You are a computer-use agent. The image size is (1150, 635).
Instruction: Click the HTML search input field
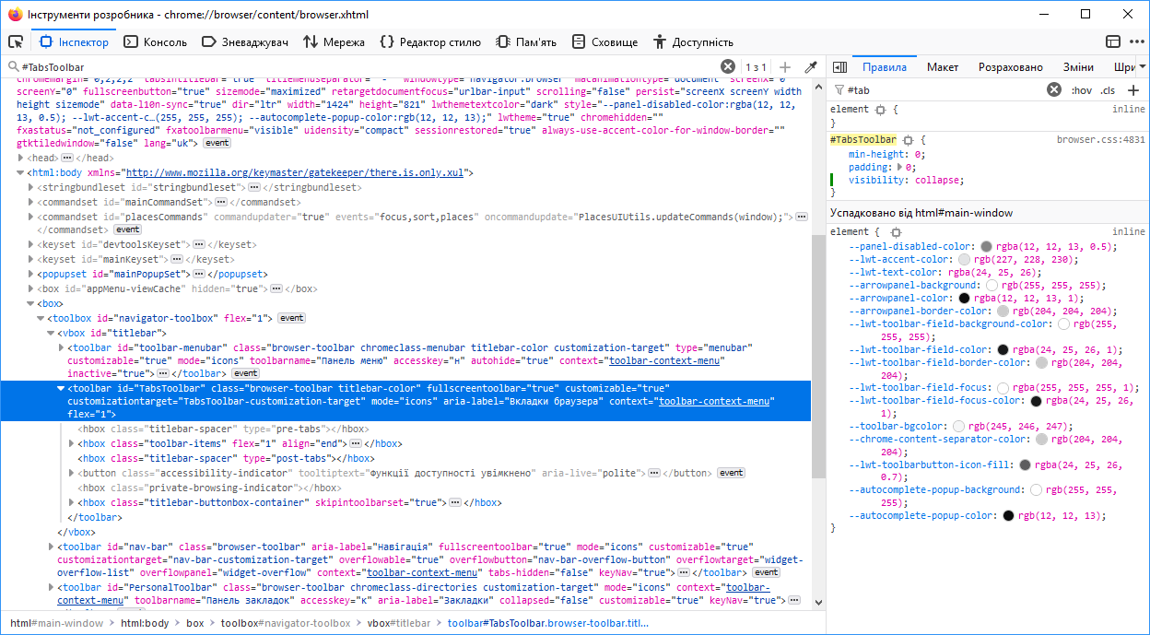(x=369, y=67)
